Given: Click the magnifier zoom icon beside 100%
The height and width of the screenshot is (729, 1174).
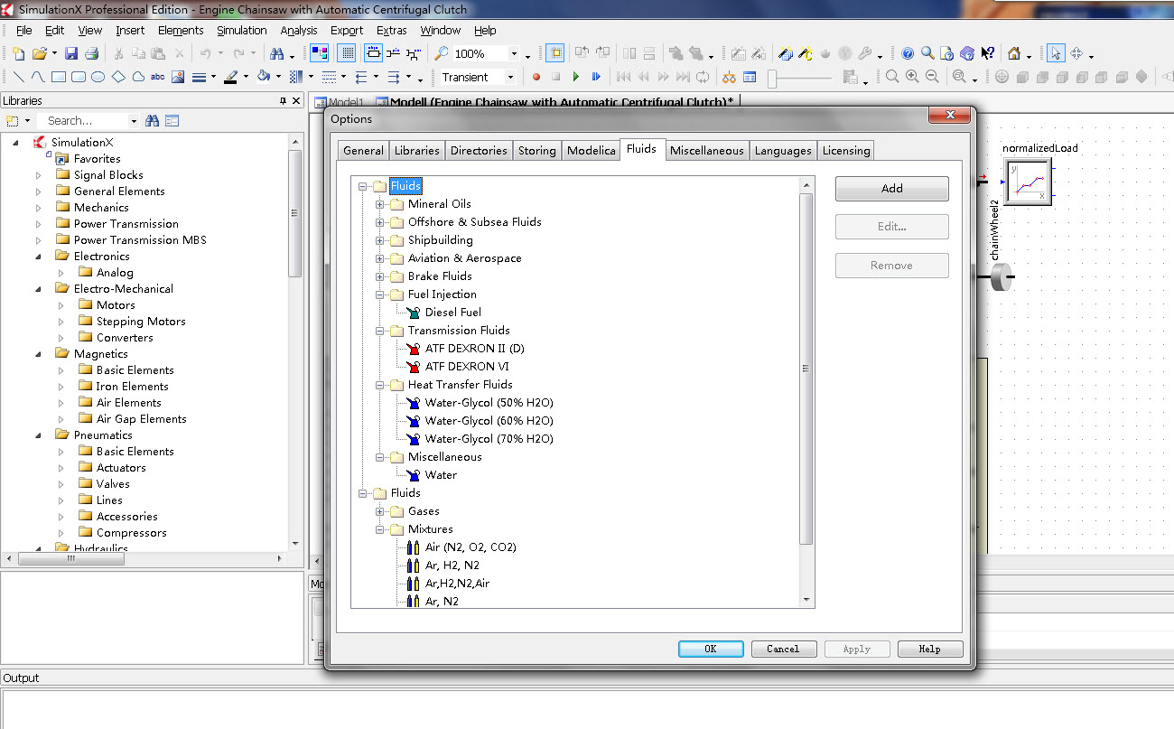Looking at the screenshot, I should click(442, 54).
